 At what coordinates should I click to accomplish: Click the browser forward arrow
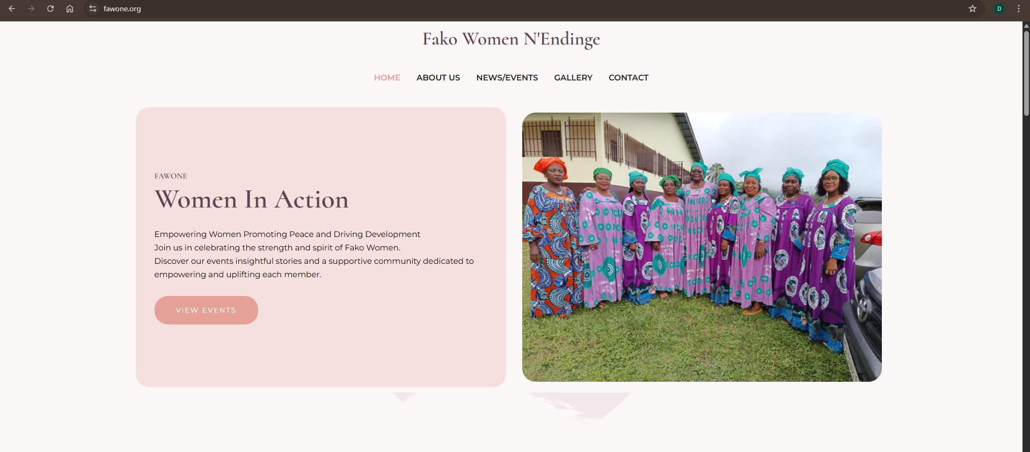pos(31,9)
